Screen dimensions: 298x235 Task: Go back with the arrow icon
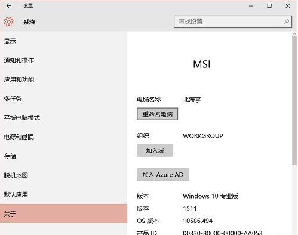click(8, 6)
